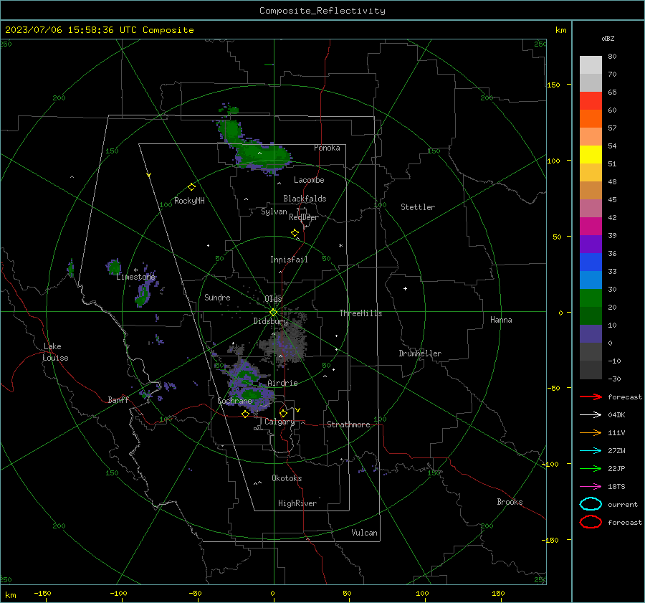Click the 04DK legend label

(616, 415)
